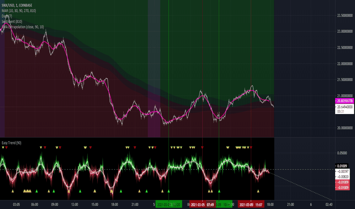Viewport: 355px width, 209px height.
Task: Click the 22.50000000 price axis label
Action: coord(345,47)
